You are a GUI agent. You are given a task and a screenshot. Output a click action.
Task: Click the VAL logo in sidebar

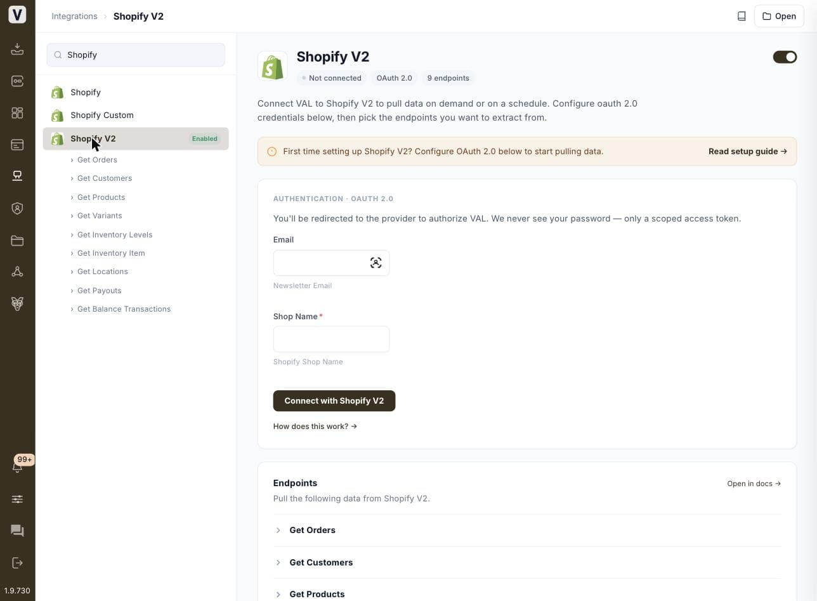pyautogui.click(x=17, y=15)
